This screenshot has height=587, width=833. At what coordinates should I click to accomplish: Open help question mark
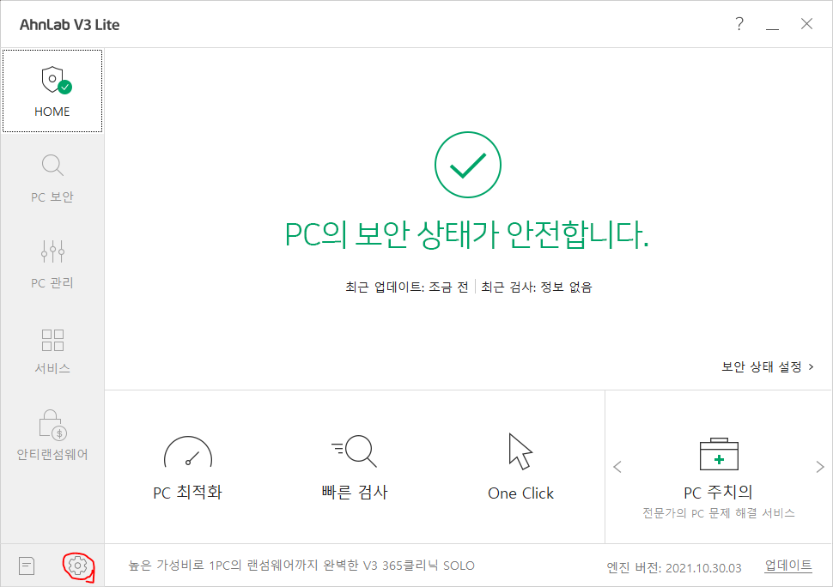point(739,24)
